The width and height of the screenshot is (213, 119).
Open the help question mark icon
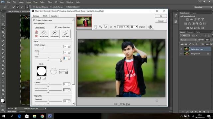pos(150,27)
